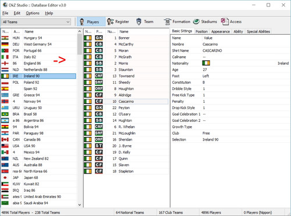
Task: Click the CB position icon for McCarthy
Action: pyautogui.click(x=99, y=44)
